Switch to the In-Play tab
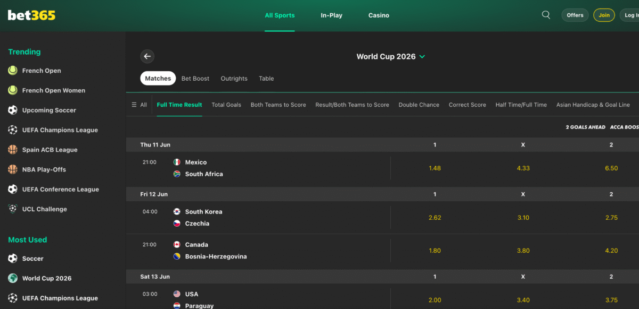Image resolution: width=639 pixels, height=309 pixels. [331, 15]
